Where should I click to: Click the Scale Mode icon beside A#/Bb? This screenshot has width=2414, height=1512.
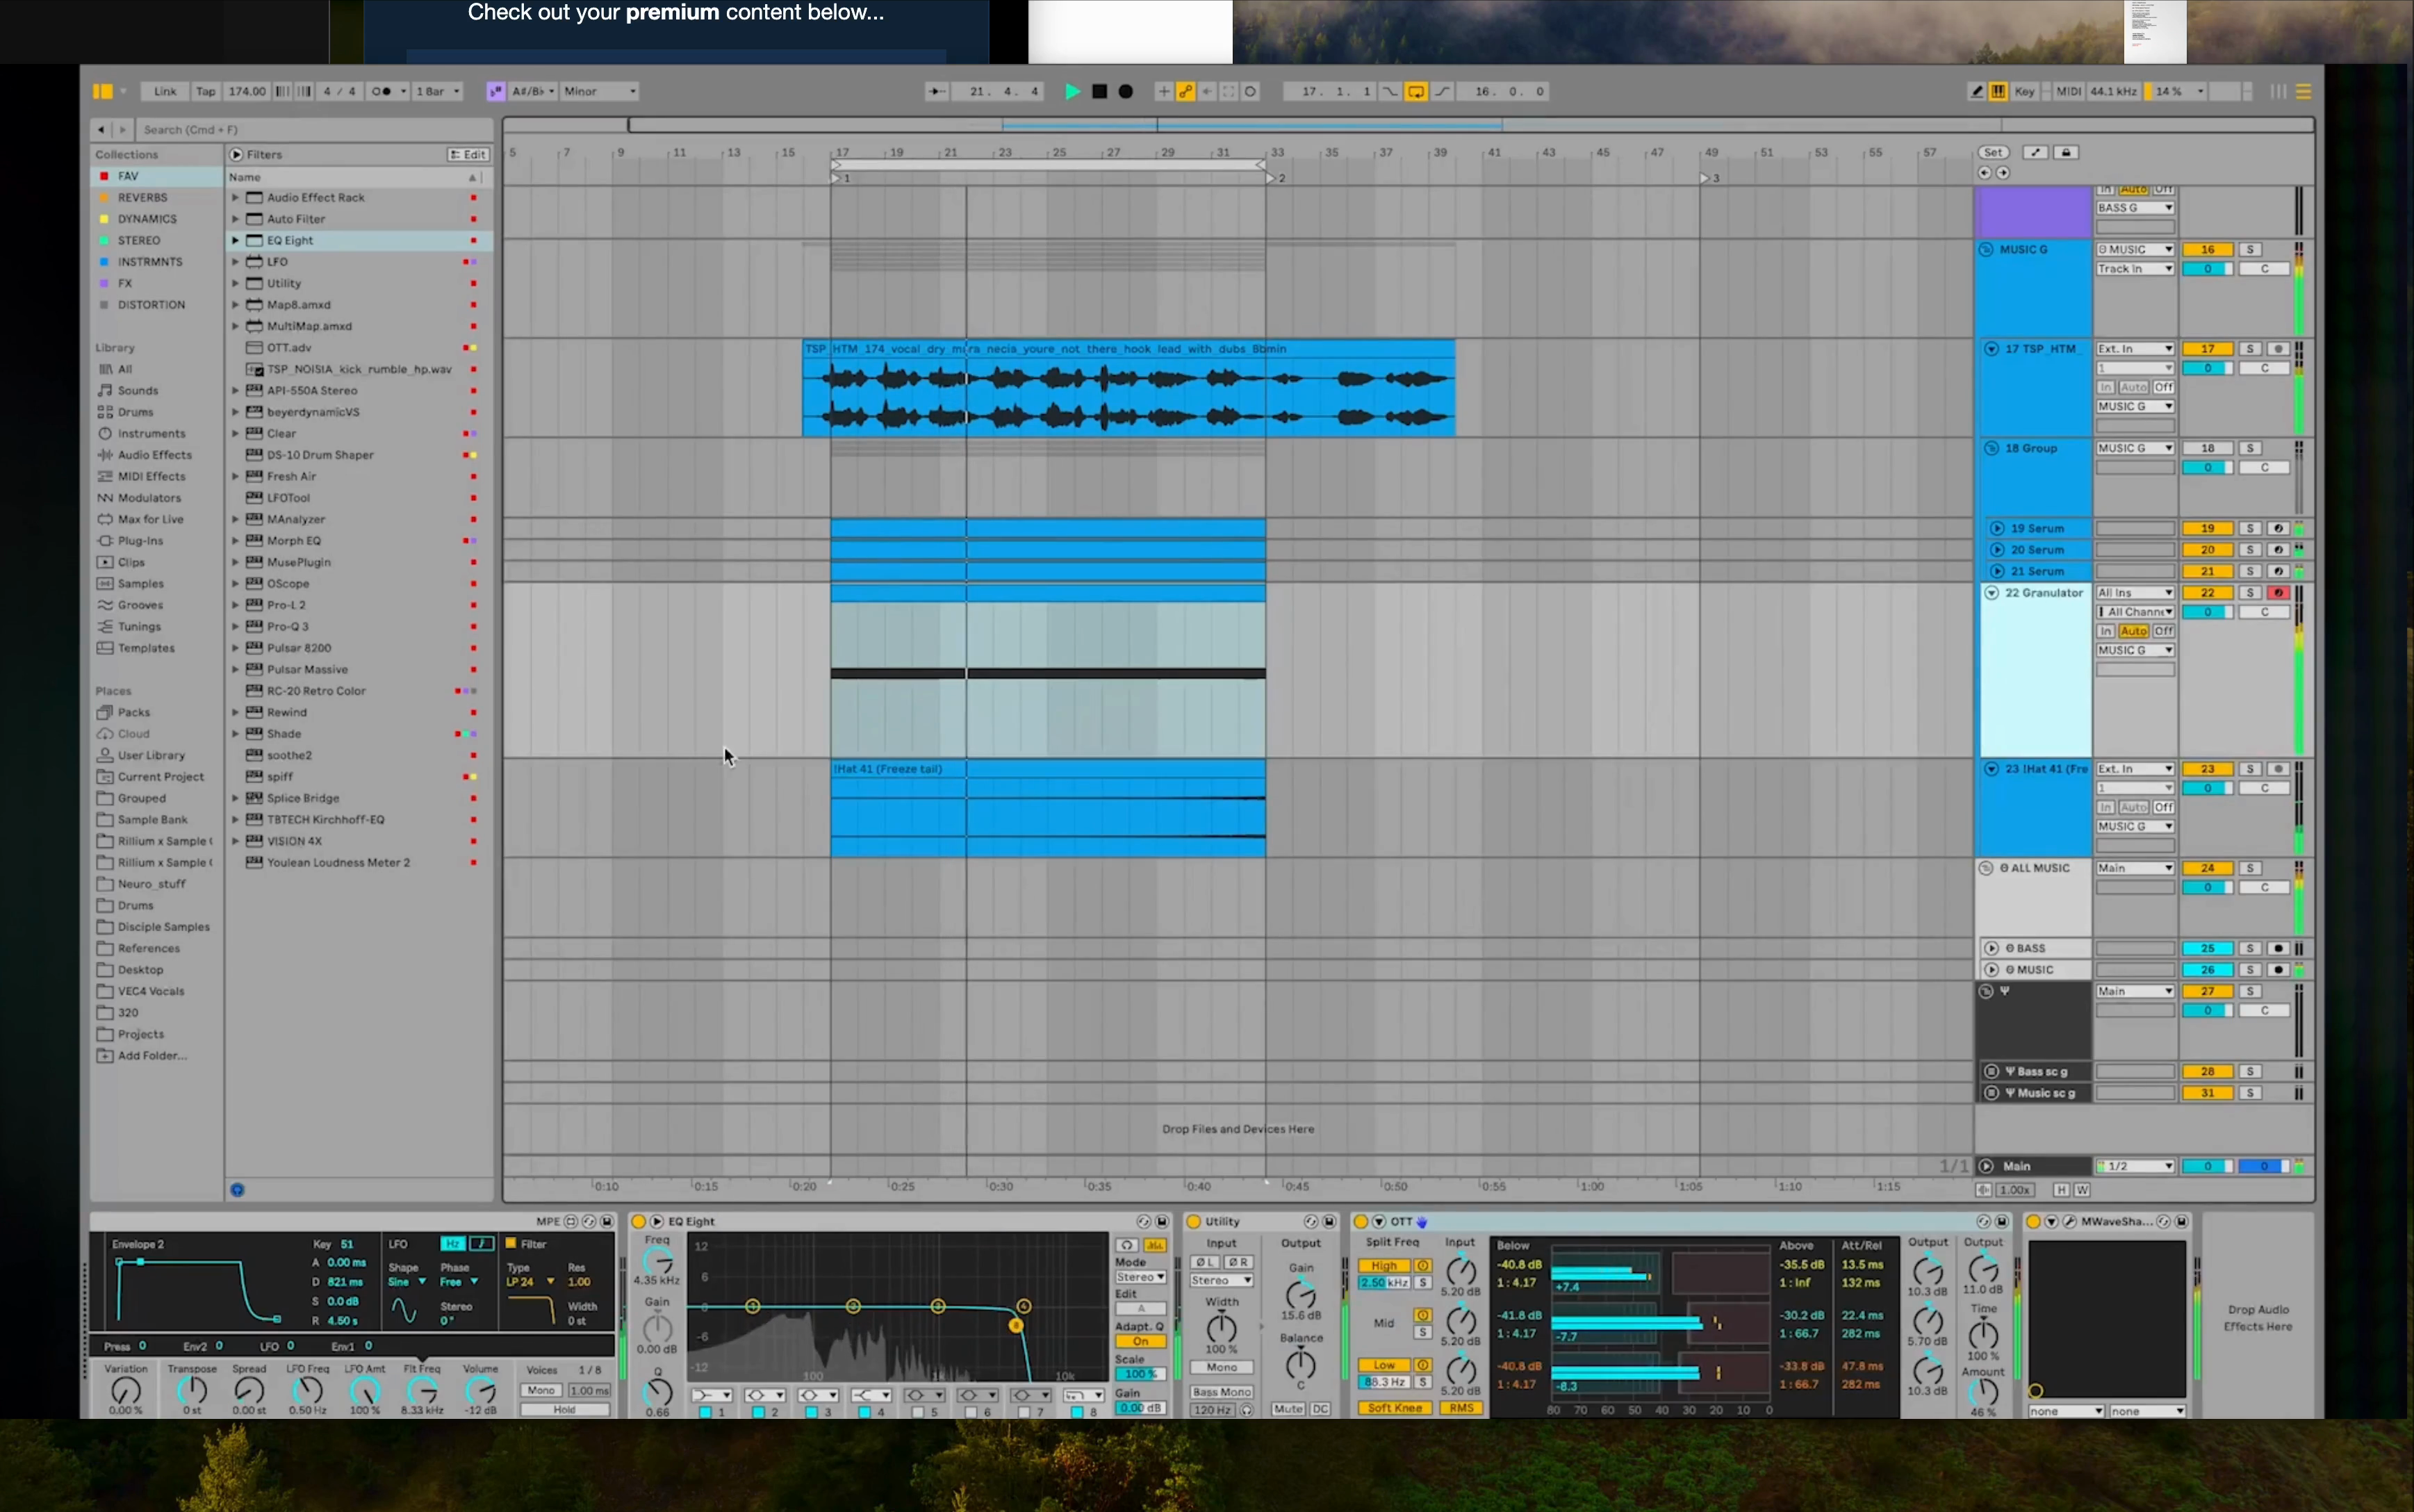(x=495, y=91)
